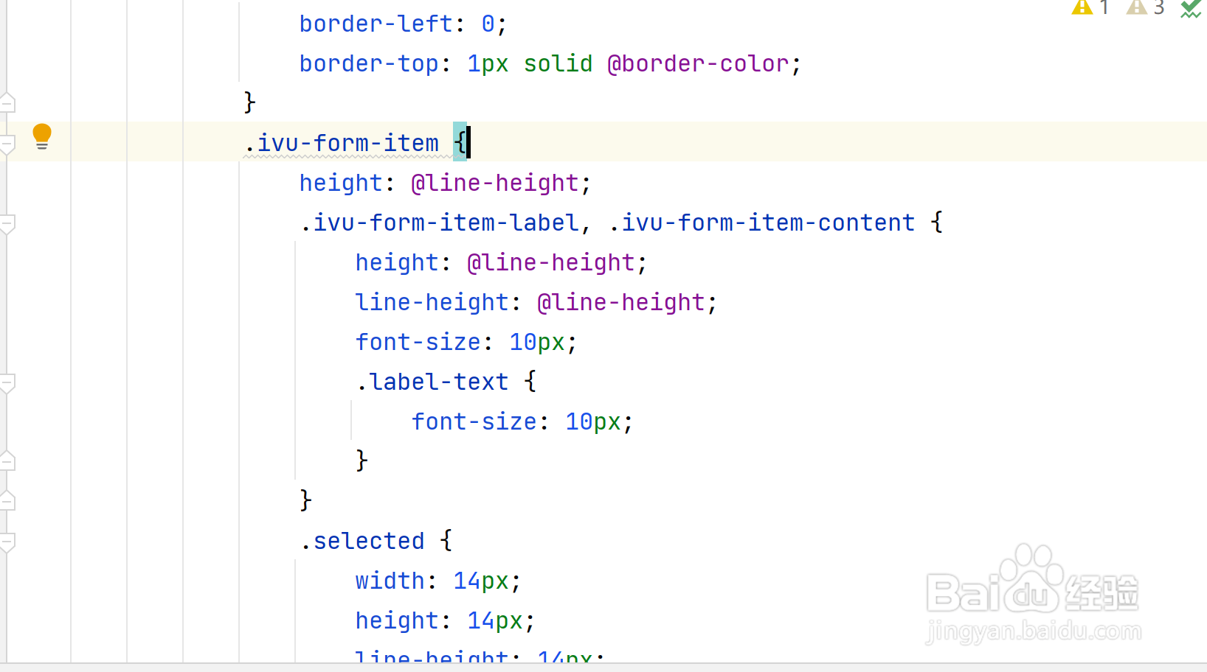1207x672 pixels.
Task: Click the line-height property name
Action: [x=432, y=302]
